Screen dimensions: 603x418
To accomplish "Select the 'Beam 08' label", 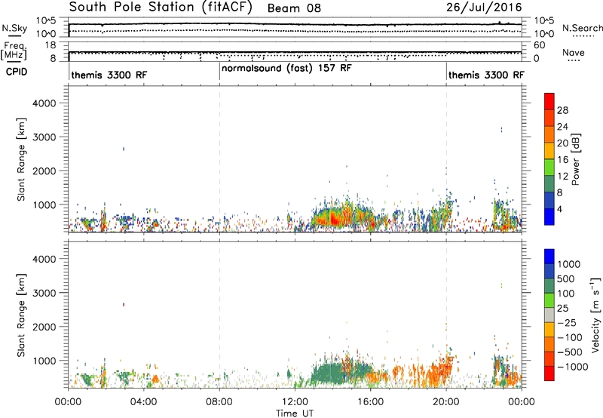I will tap(294, 8).
